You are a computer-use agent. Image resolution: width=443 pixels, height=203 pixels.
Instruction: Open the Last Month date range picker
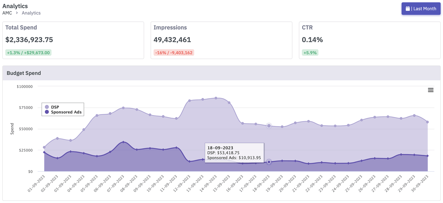[x=421, y=9]
